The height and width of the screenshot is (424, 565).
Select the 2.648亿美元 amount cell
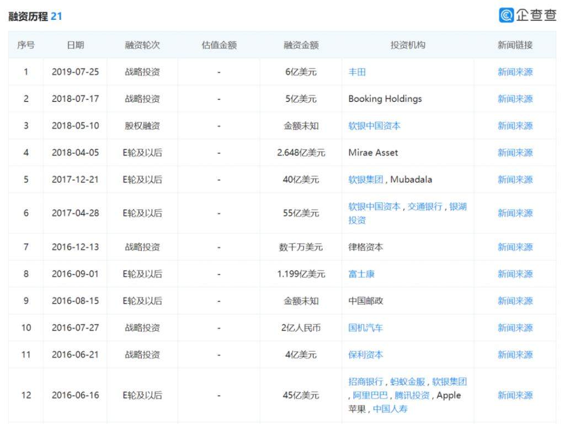(x=301, y=153)
